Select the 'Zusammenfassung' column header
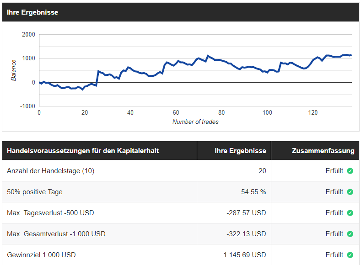Viewport: 361px width, 265px height. point(323,150)
